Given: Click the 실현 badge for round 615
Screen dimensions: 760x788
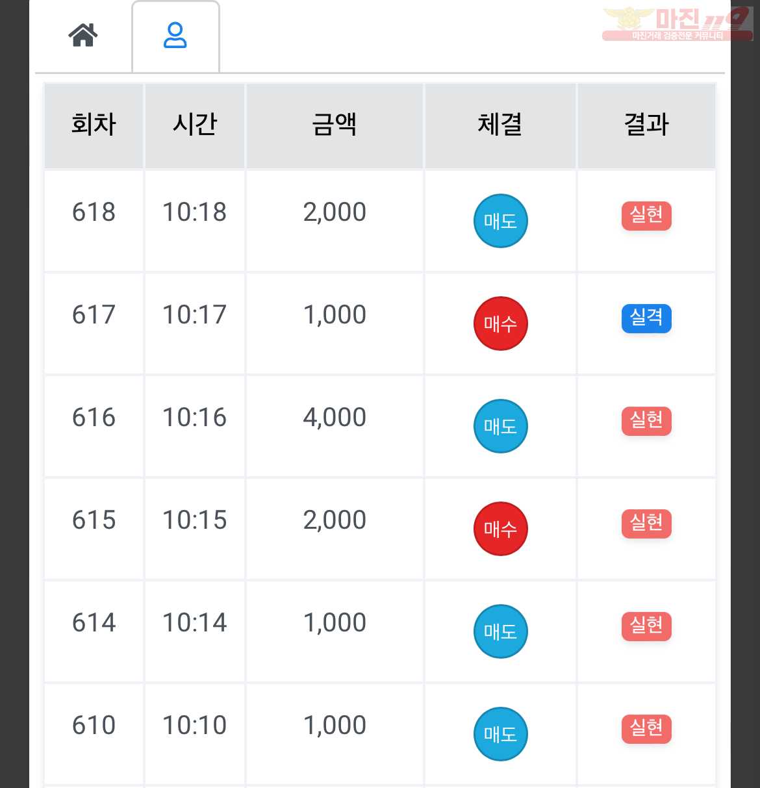Looking at the screenshot, I should 646,523.
